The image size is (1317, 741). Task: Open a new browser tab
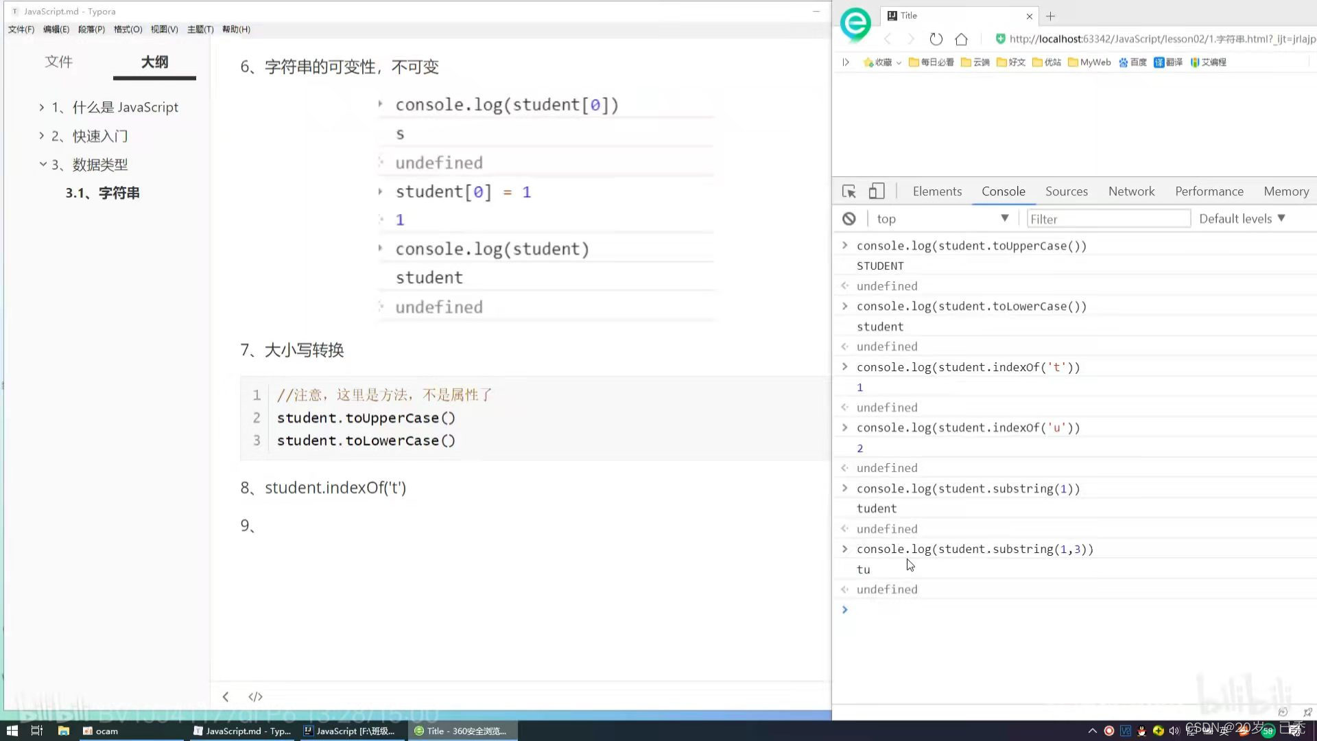[1050, 16]
